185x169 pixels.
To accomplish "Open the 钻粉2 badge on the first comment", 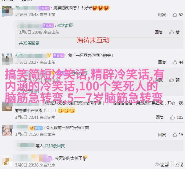I will 46,8.
